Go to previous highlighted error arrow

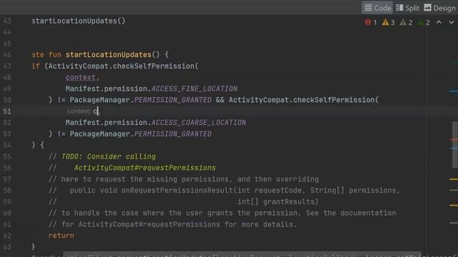tap(439, 22)
